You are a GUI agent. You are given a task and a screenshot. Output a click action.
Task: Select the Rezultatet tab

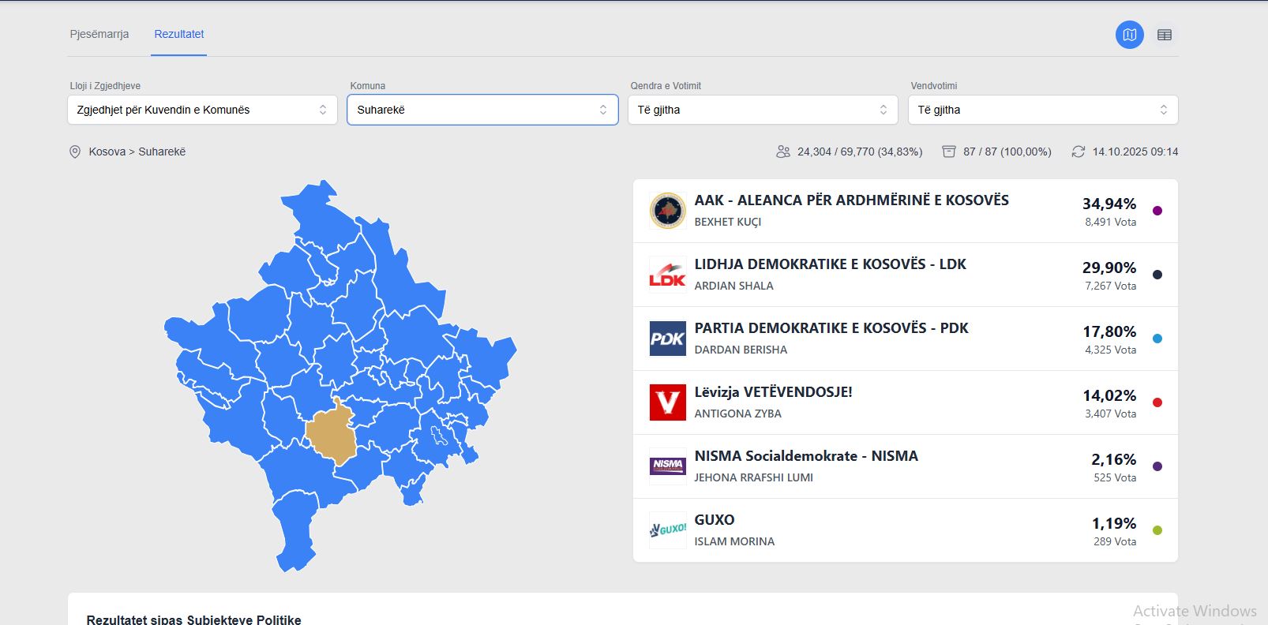point(179,34)
